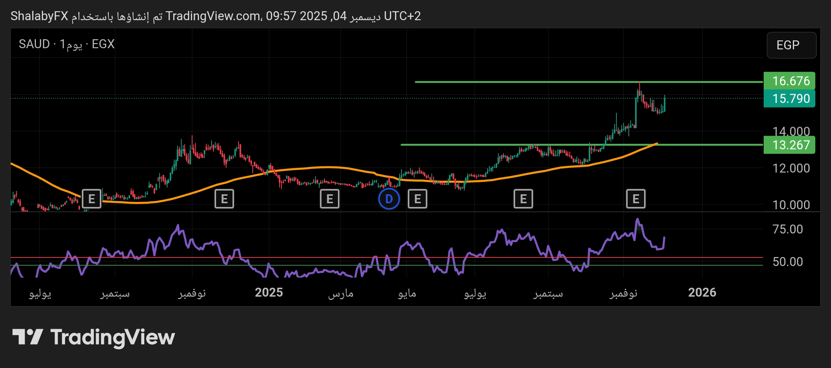The width and height of the screenshot is (831, 368).
Task: Click the SAUD symbol title in the chart
Action: pyautogui.click(x=34, y=44)
